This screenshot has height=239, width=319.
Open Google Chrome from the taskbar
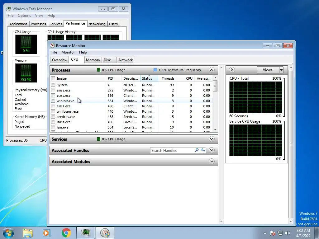(66, 233)
